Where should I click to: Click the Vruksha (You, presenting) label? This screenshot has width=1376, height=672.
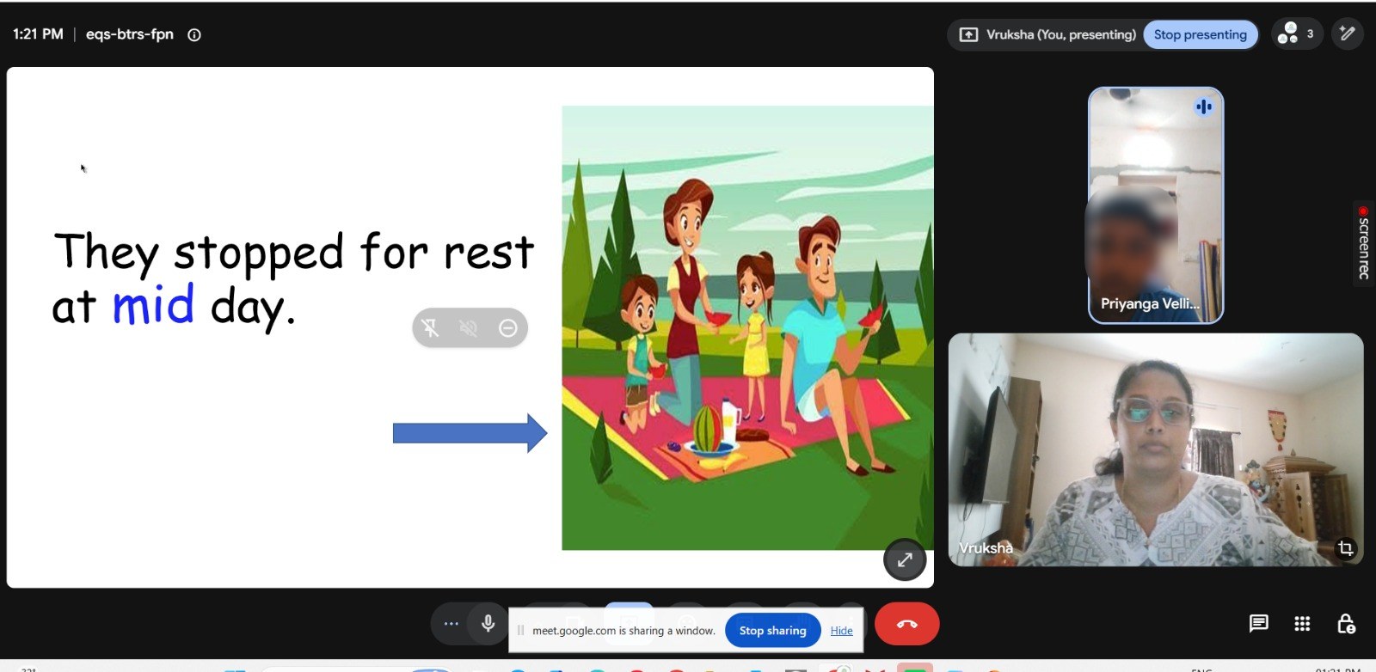coord(1061,34)
